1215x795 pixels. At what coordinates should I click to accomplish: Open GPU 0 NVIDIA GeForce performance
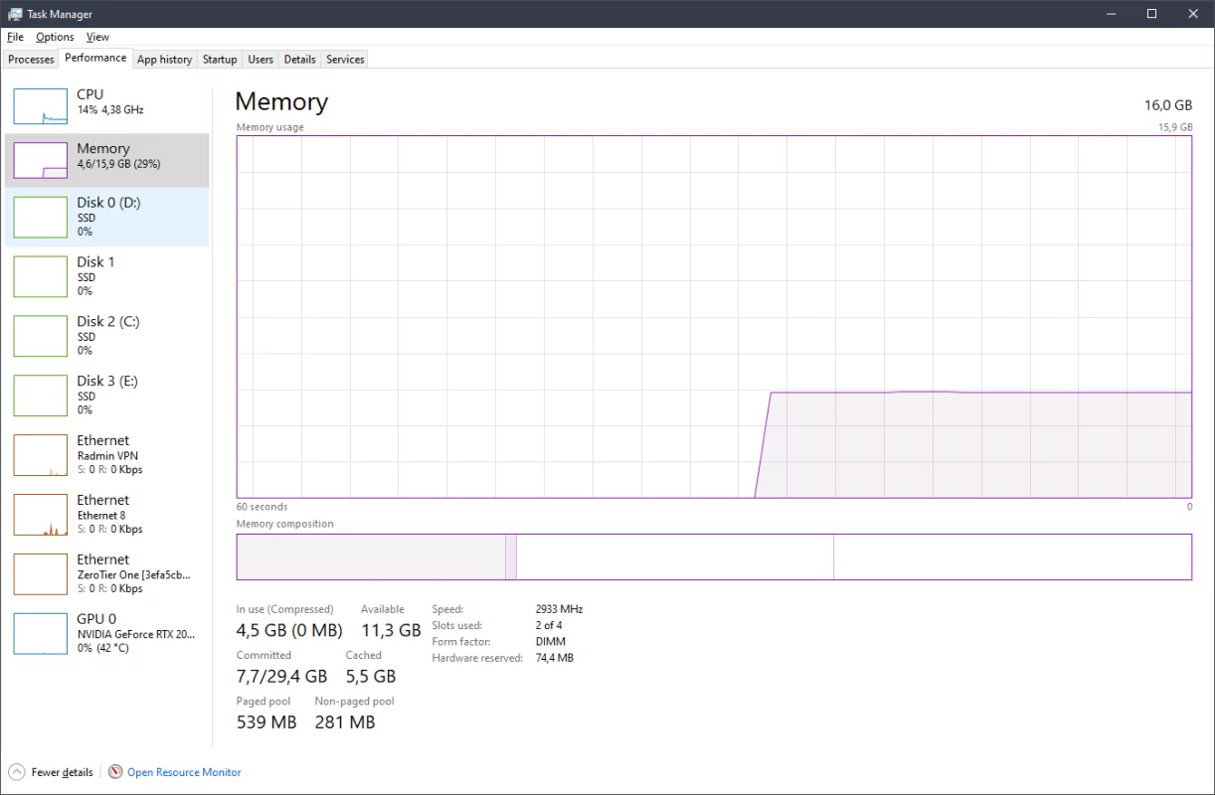pyautogui.click(x=107, y=633)
